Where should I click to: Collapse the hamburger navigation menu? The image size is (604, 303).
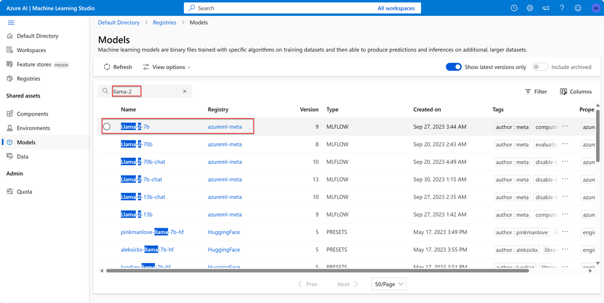(11, 23)
